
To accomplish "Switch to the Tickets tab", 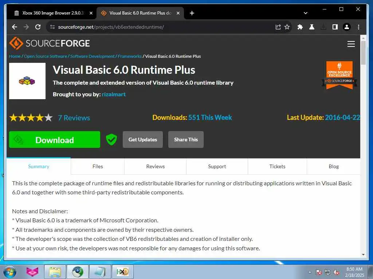I will point(277,166).
